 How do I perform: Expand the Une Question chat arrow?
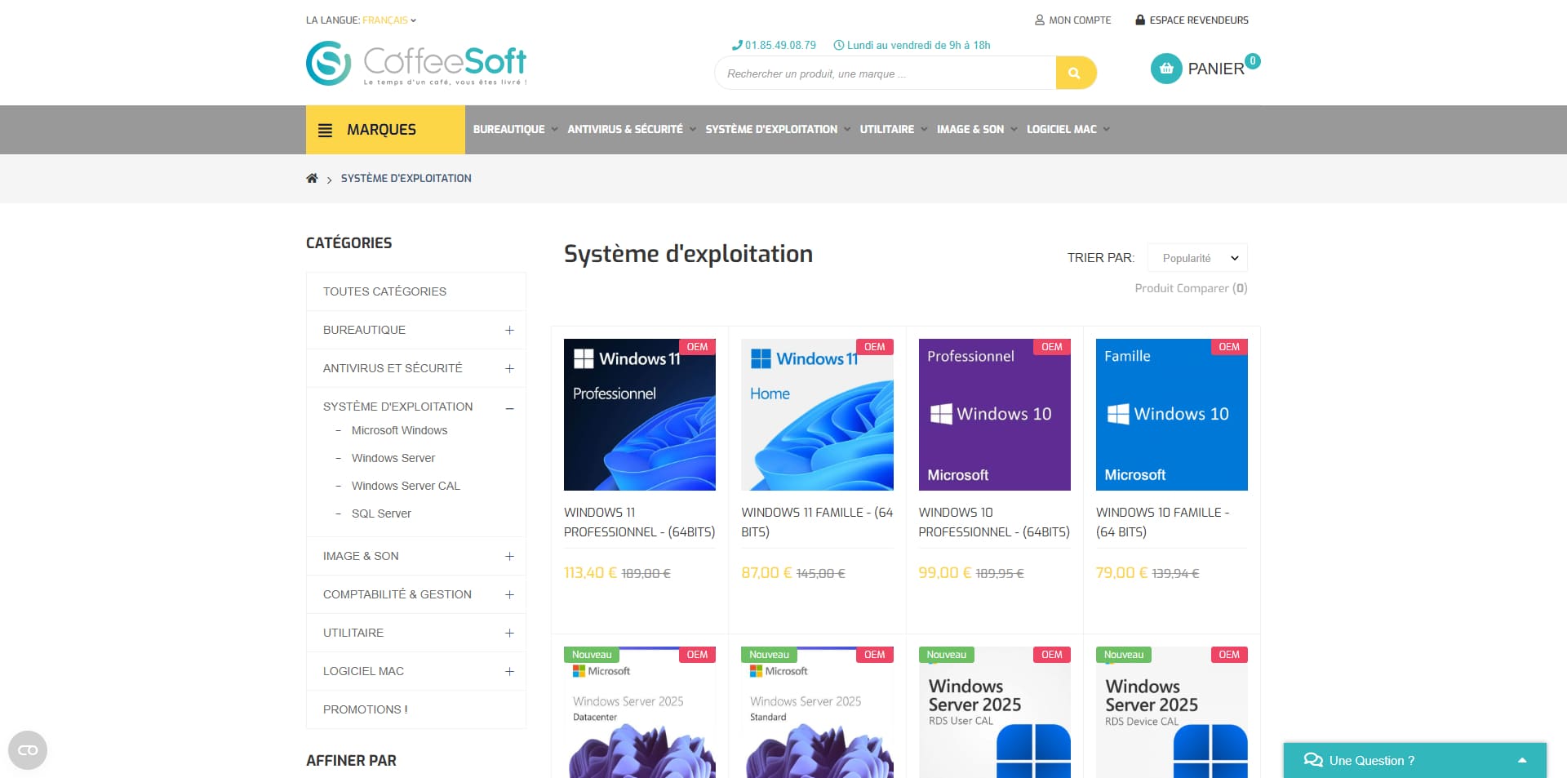[x=1522, y=760]
